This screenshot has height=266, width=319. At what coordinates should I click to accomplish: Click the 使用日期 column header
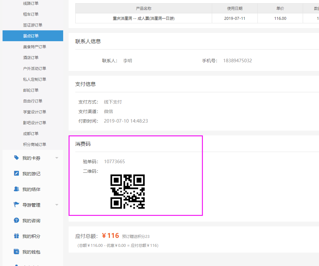(234, 8)
